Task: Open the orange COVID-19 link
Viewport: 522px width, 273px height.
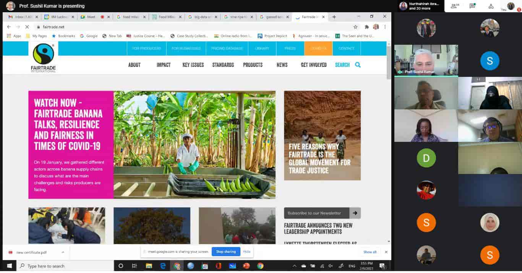Action: (318, 49)
